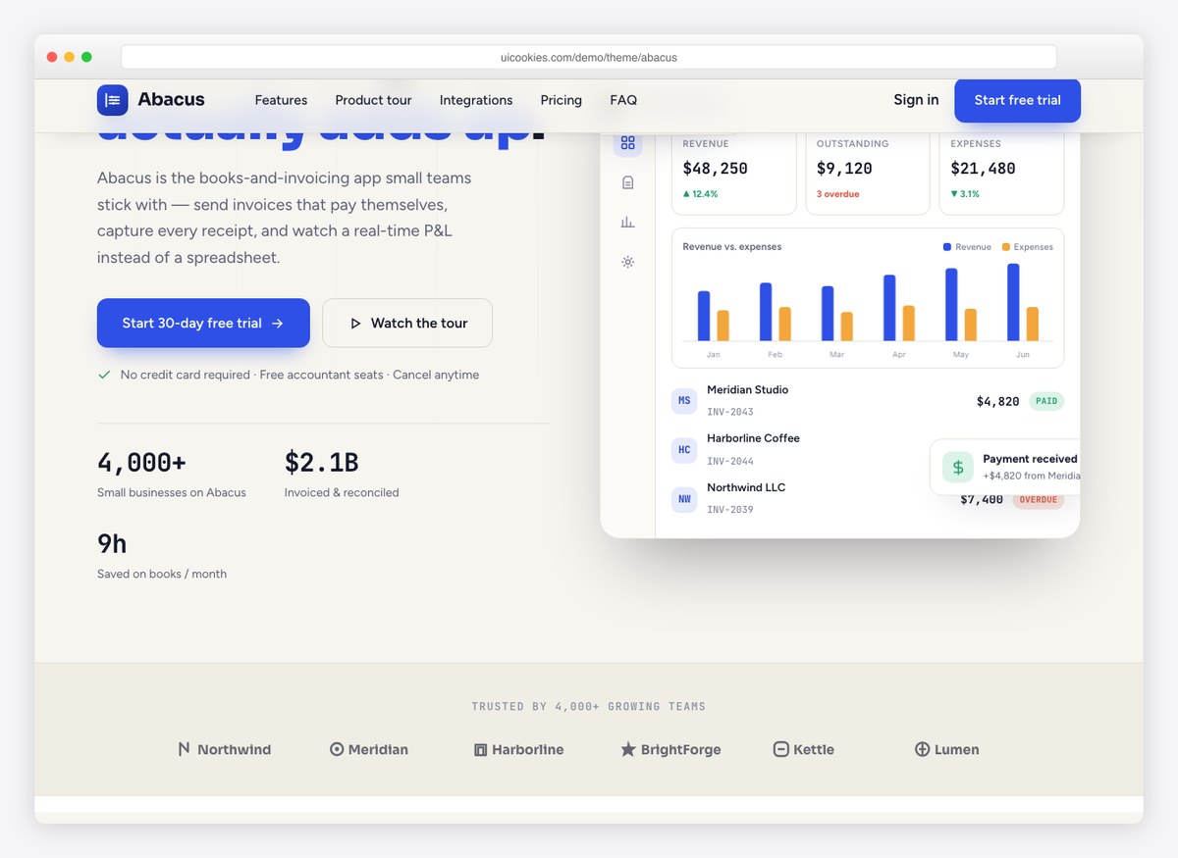Open the invoices document icon in sidebar
The height and width of the screenshot is (858, 1178).
628,182
